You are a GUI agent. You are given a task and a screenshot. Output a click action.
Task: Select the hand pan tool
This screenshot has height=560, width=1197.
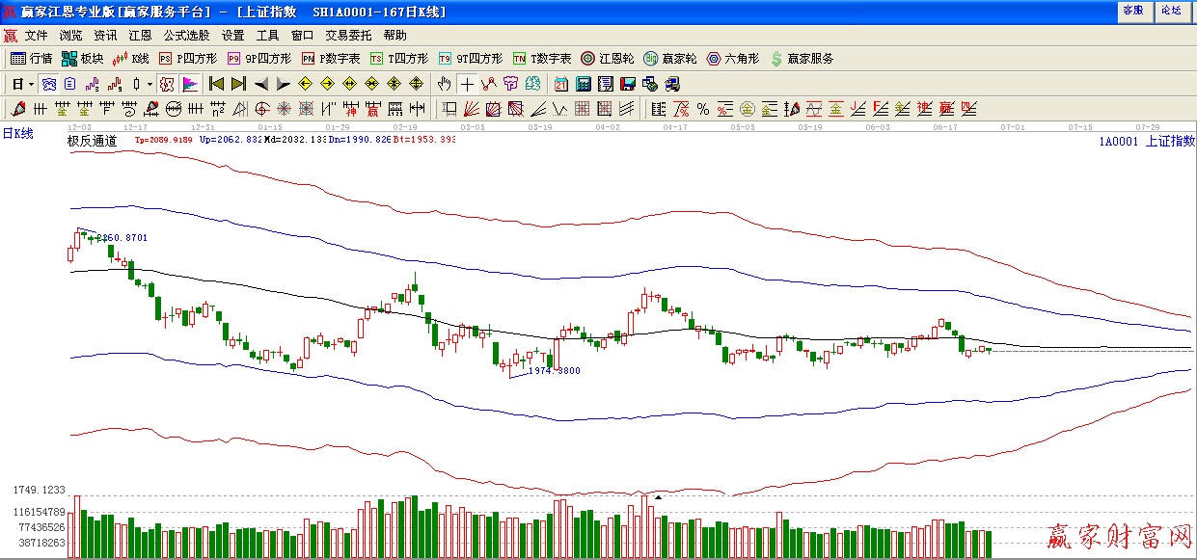(x=444, y=84)
